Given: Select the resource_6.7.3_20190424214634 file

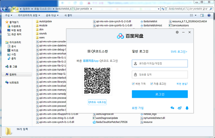Looking at the screenshot, I should (188, 21).
